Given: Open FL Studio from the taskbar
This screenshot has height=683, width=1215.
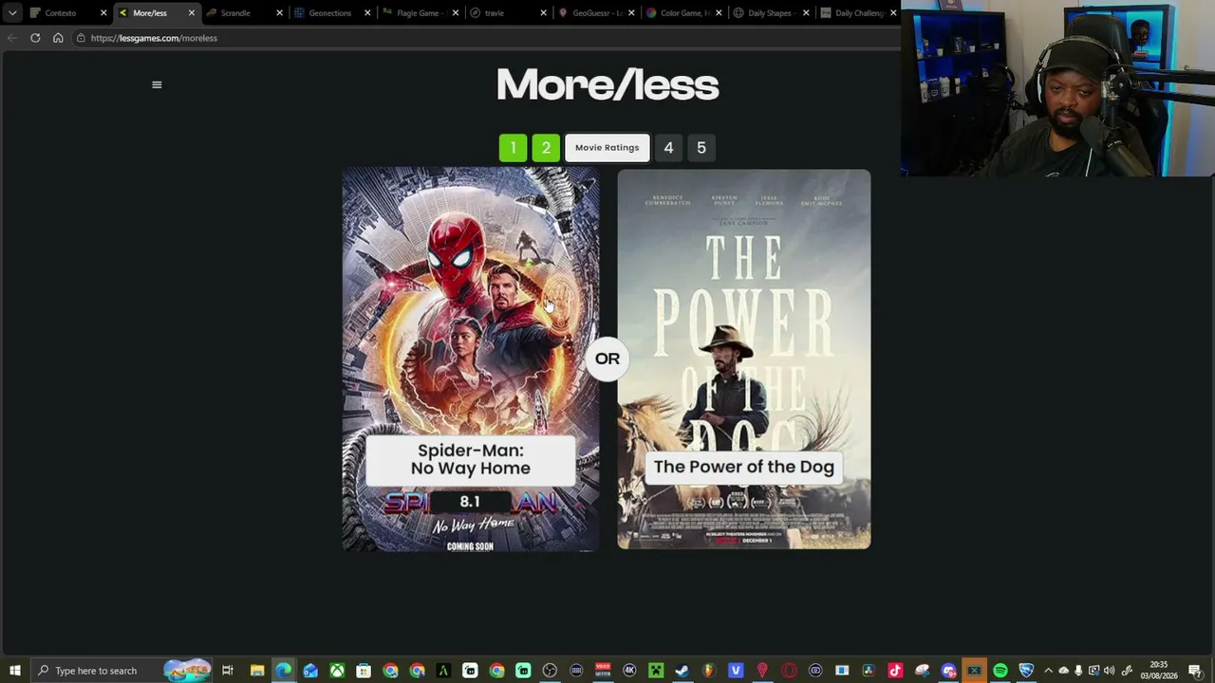Looking at the screenshot, I should 708,671.
